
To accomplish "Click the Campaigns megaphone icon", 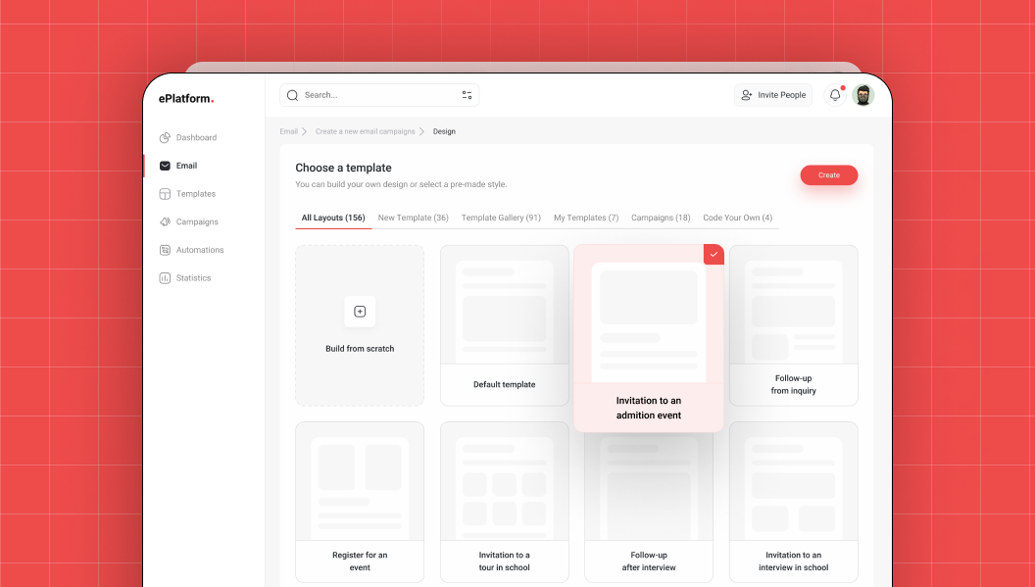I will click(165, 222).
